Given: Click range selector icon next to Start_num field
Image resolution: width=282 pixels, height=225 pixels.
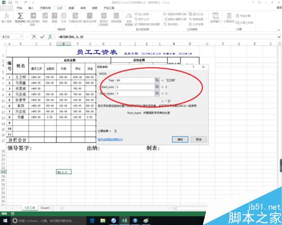Looking at the screenshot, I should [x=157, y=87].
